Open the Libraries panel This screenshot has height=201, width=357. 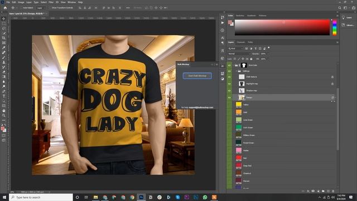pos(348,25)
